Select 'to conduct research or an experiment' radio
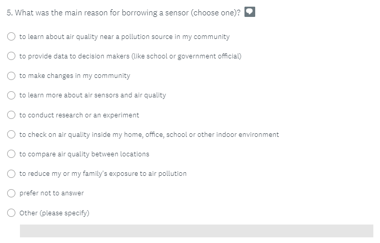Viewport: 380px width, 243px height. pyautogui.click(x=12, y=115)
